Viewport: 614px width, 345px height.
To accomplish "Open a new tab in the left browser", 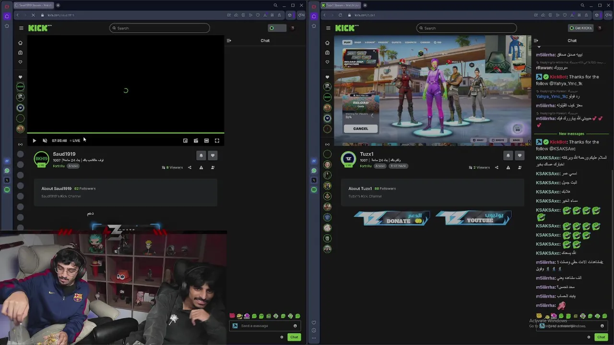I will coord(58,5).
